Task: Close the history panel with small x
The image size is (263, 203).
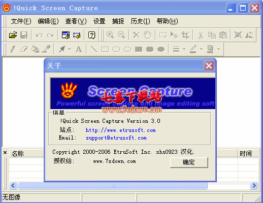Action: click(x=5, y=153)
